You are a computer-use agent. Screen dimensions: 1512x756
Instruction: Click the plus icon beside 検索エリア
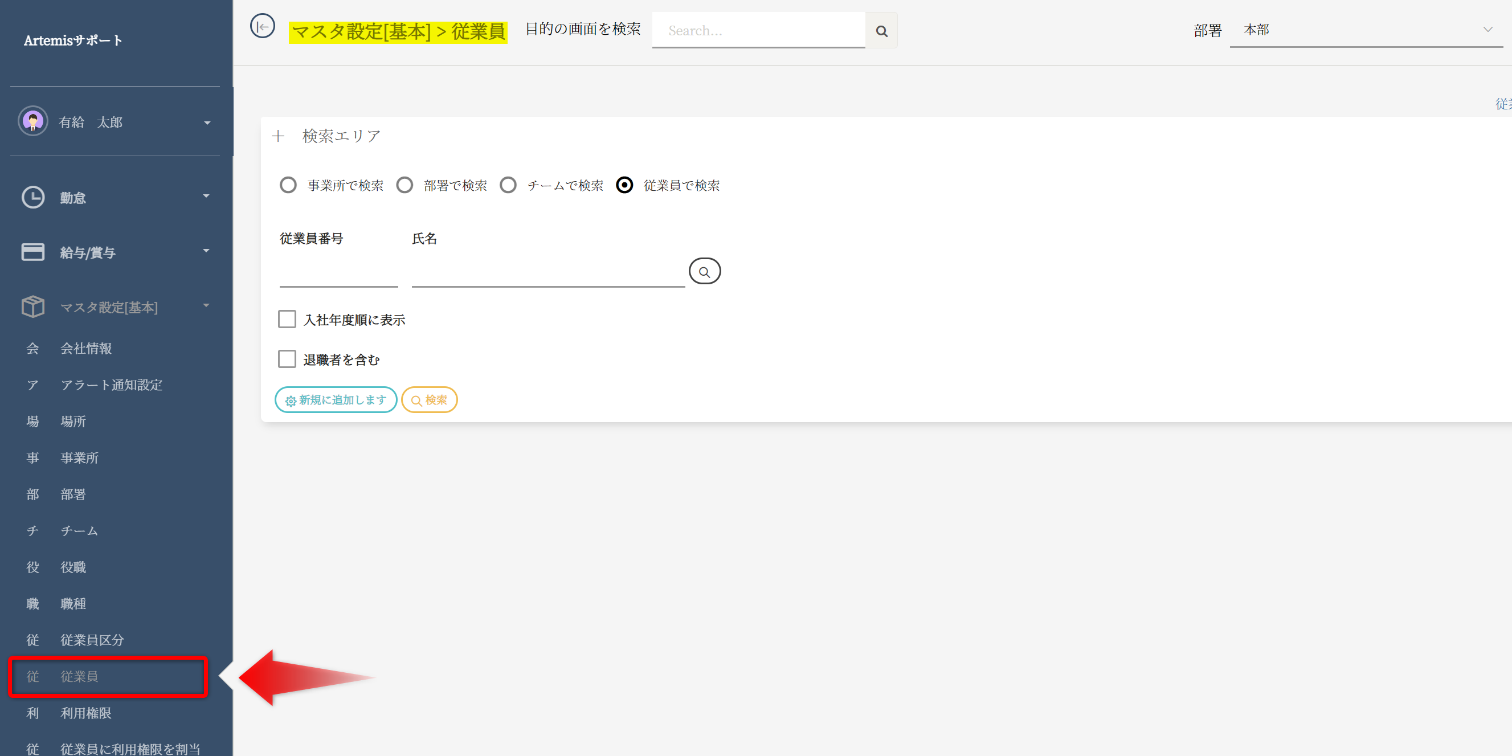278,136
